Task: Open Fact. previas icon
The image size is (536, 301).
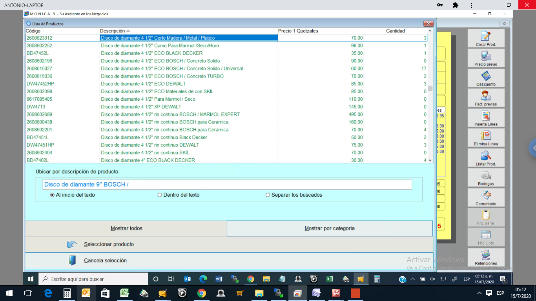Action: pos(486,96)
